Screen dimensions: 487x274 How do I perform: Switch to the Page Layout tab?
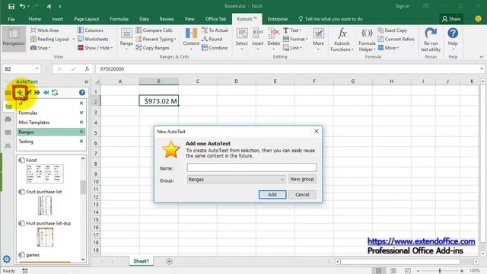pyautogui.click(x=86, y=19)
